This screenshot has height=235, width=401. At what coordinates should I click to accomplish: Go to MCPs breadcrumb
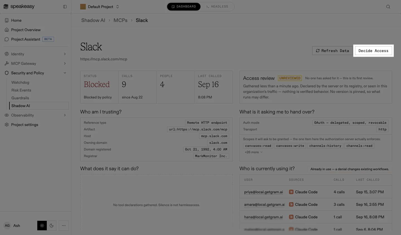(x=121, y=20)
